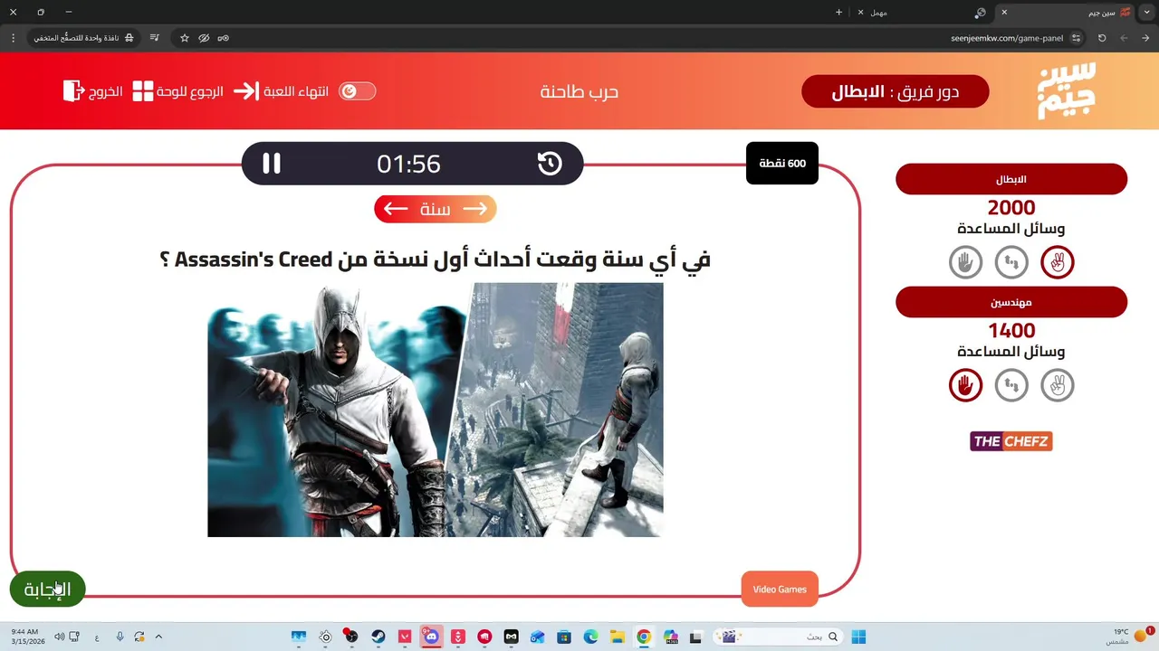
Task: Open the Assassin's Creed question image
Action: tap(436, 410)
